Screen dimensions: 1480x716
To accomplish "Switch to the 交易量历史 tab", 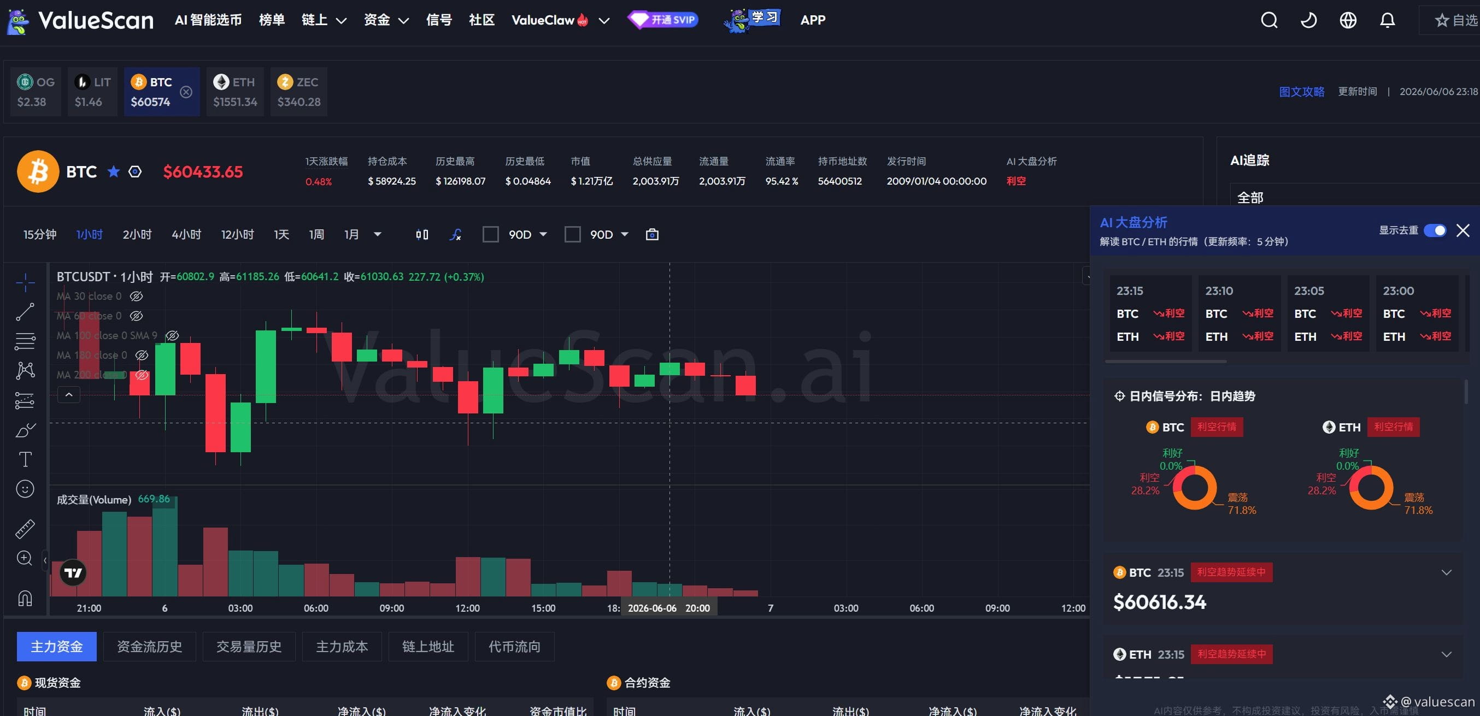I will tap(249, 647).
